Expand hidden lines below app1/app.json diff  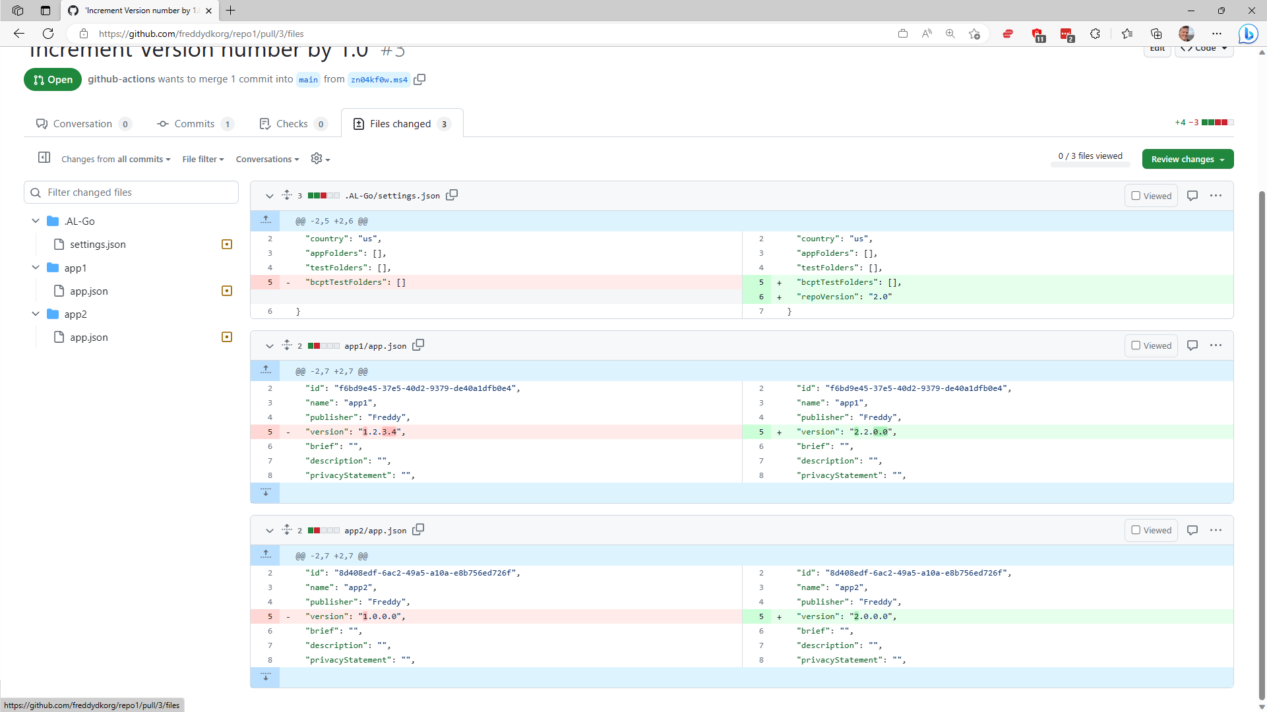[266, 492]
